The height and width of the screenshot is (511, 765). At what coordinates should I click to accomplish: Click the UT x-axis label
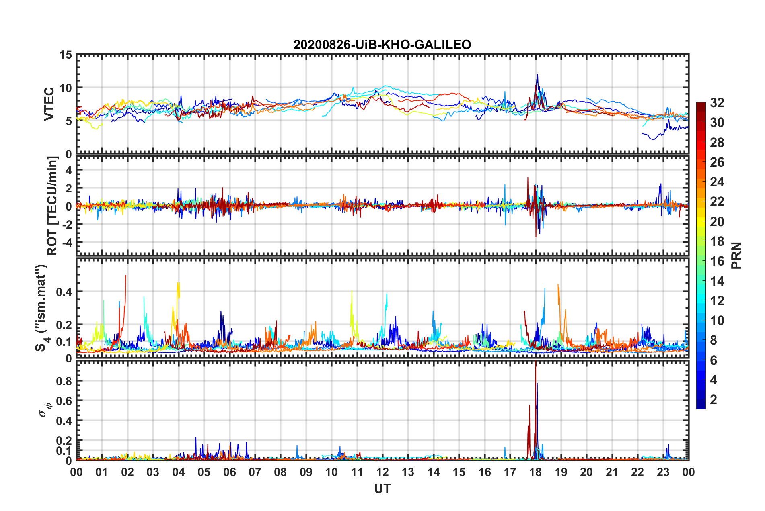[382, 489]
